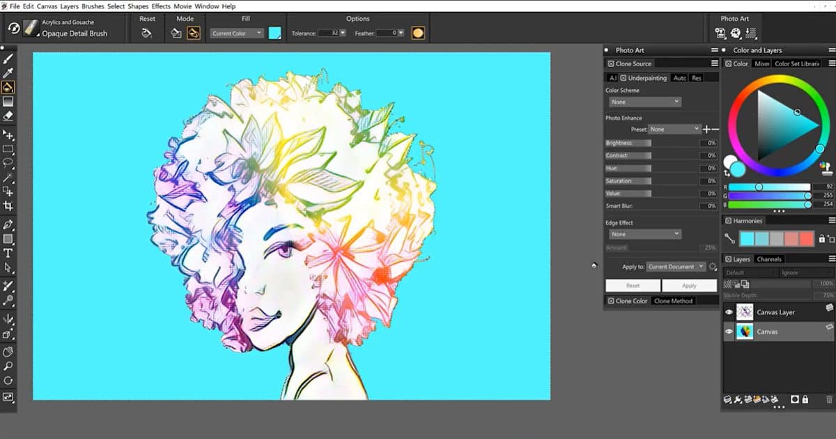Click the delete layer trash icon
836x439 pixels.
click(829, 399)
